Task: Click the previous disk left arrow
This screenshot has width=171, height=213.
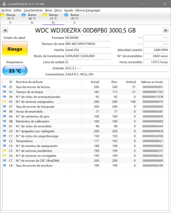Action: click(x=5, y=30)
